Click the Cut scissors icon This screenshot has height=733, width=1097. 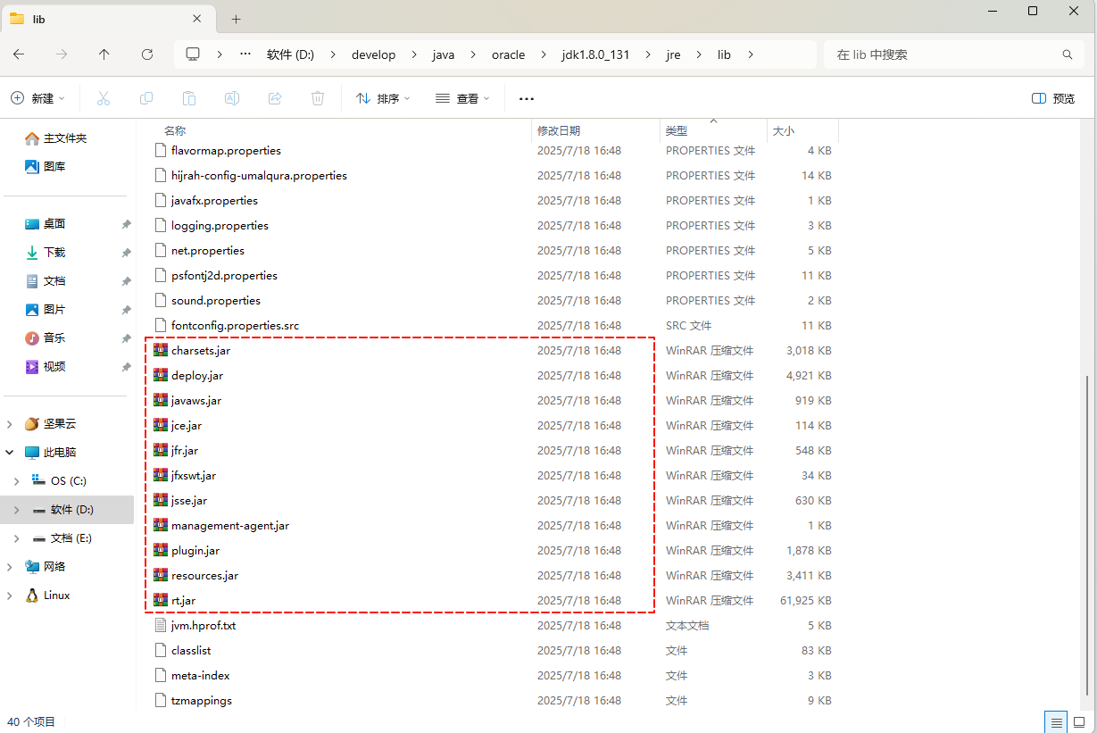pos(104,98)
